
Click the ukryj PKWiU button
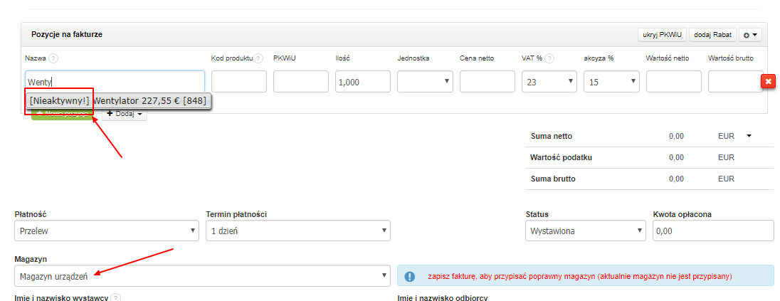click(x=661, y=34)
